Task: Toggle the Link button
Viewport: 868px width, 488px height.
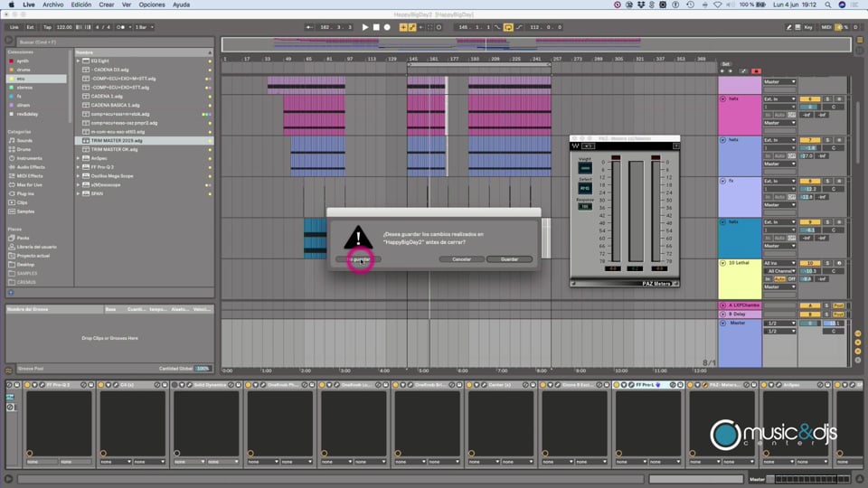Action: click(14, 27)
